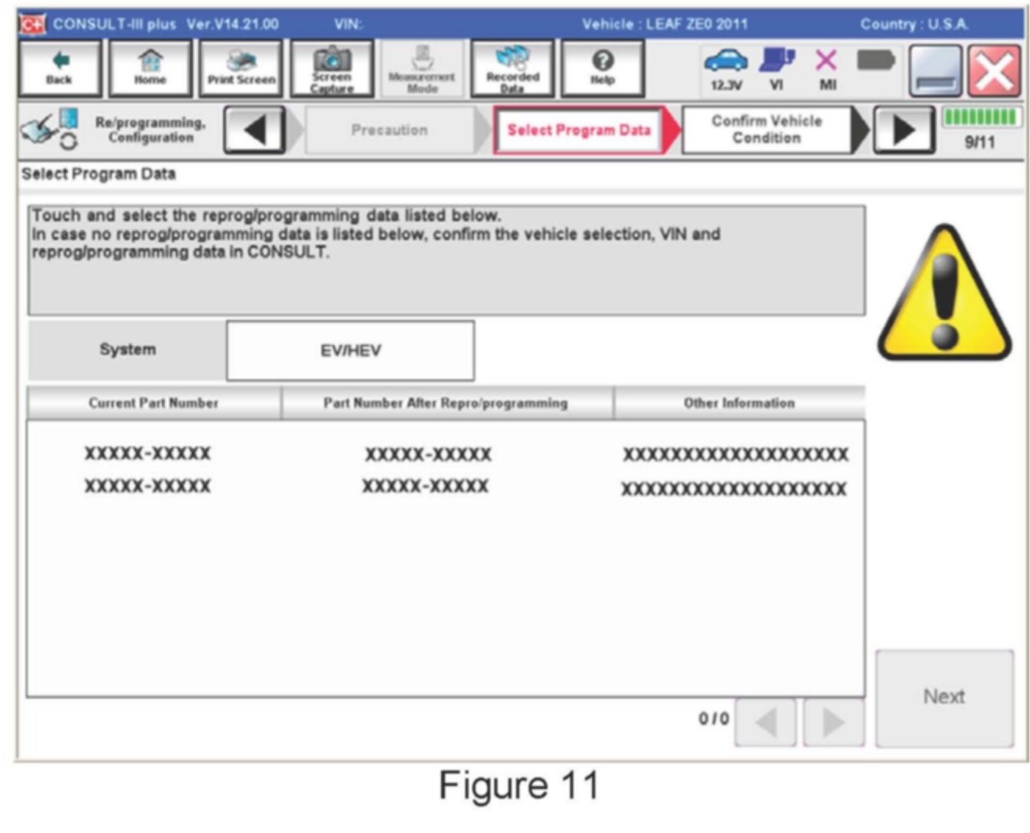Go to the previous step using the left arrow
Screen dimensions: 1030x833
pyautogui.click(x=253, y=130)
